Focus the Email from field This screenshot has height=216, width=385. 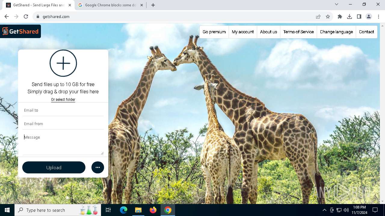click(x=63, y=124)
